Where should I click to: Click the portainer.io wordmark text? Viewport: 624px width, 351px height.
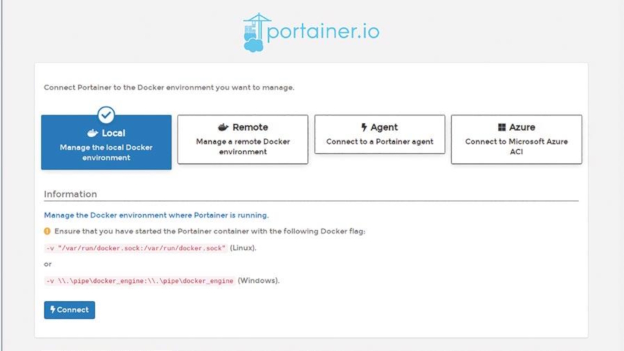323,32
